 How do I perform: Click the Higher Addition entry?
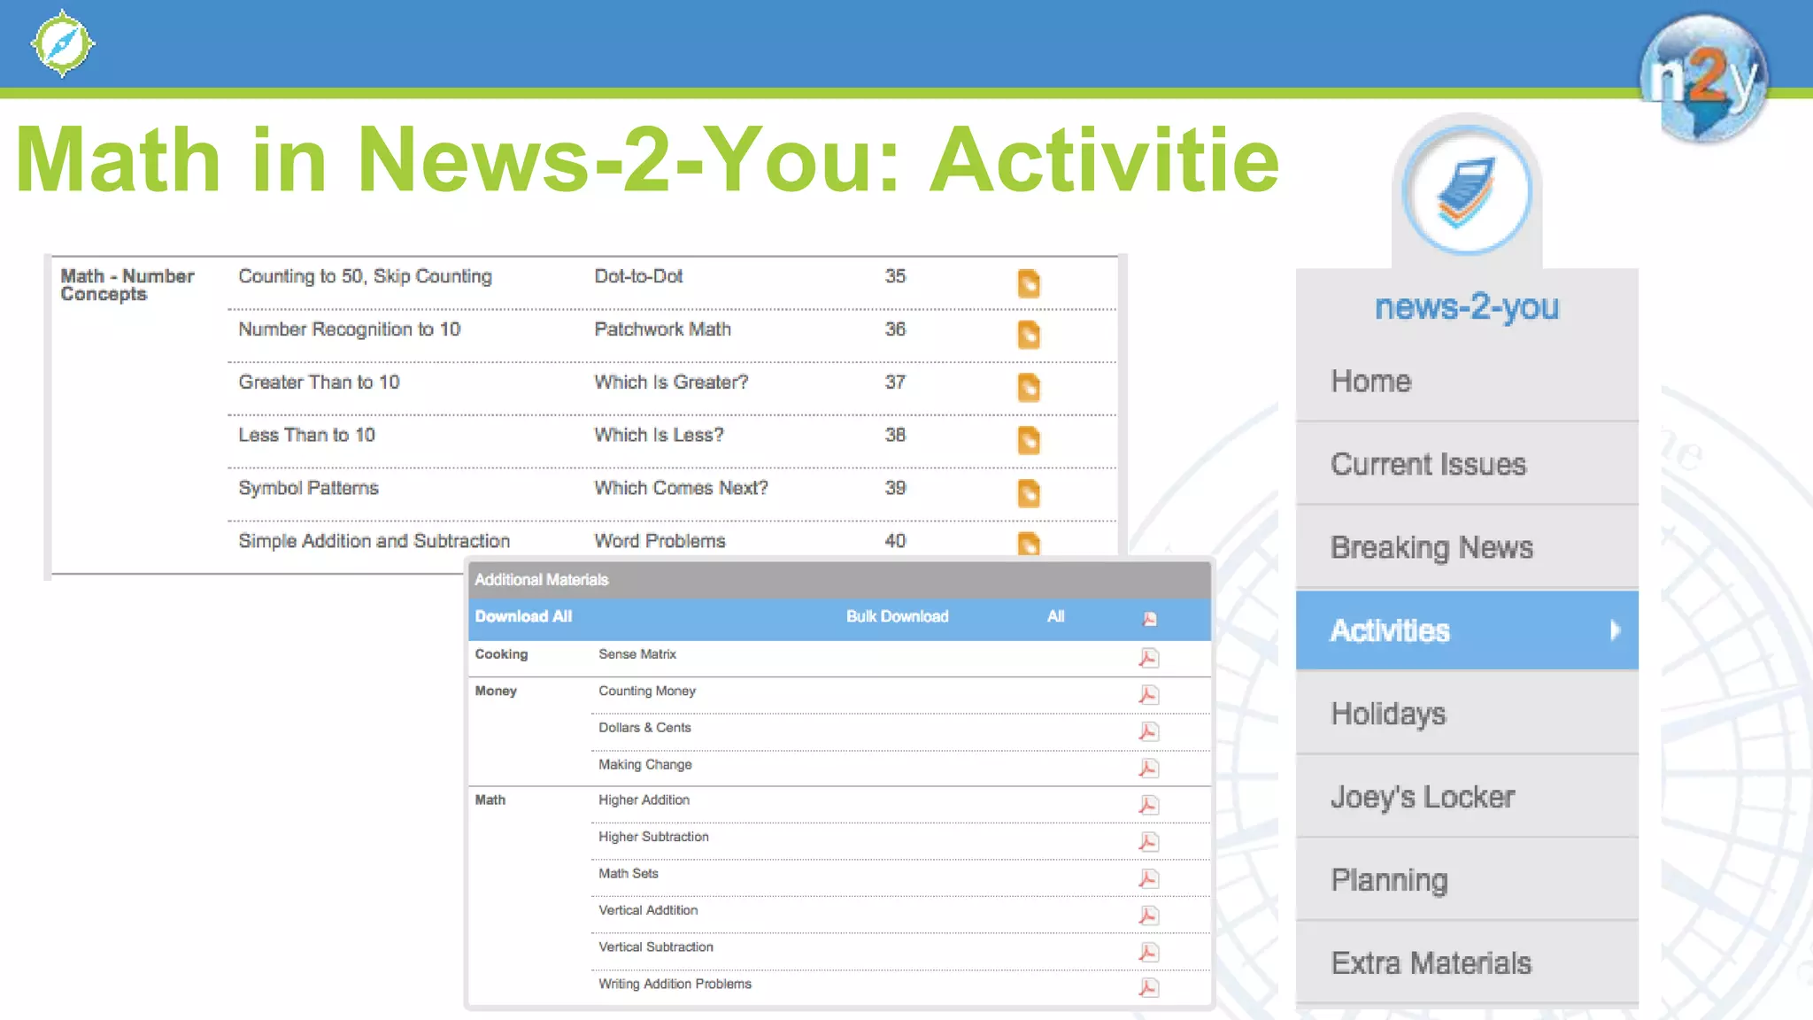click(644, 800)
